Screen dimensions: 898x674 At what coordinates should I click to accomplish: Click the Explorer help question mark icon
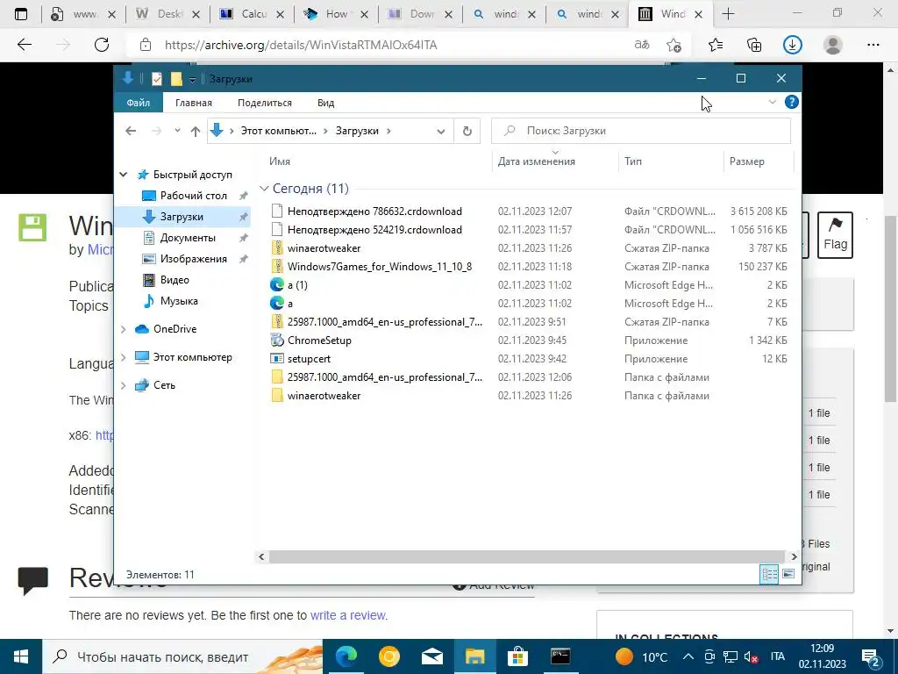(792, 102)
